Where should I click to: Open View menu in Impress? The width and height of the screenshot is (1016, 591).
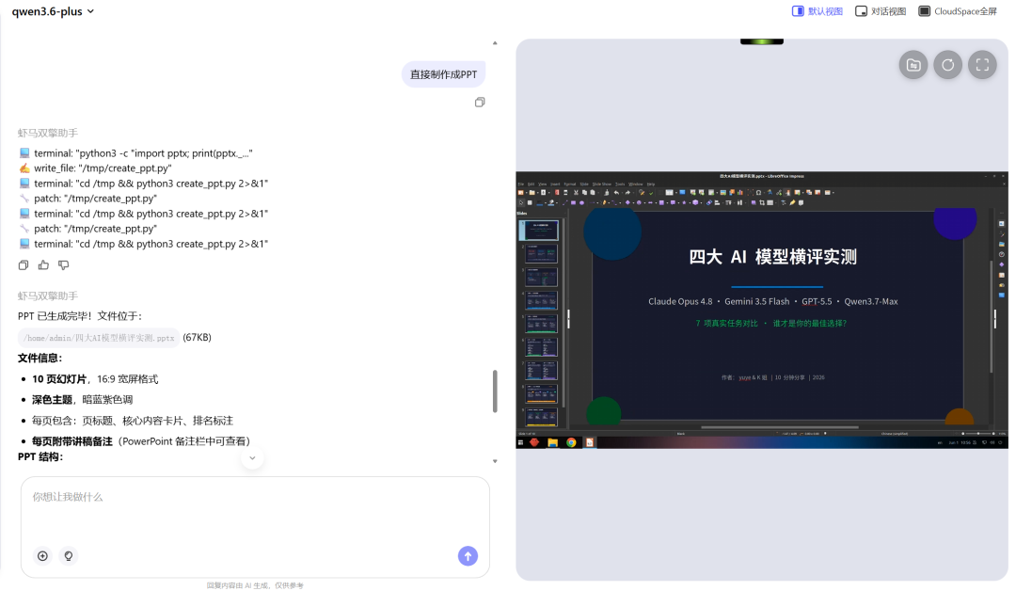tap(543, 184)
